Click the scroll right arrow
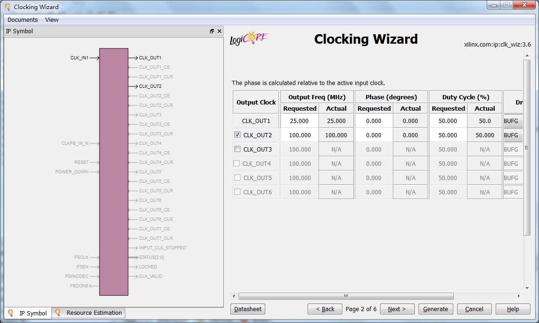 pyautogui.click(x=519, y=296)
